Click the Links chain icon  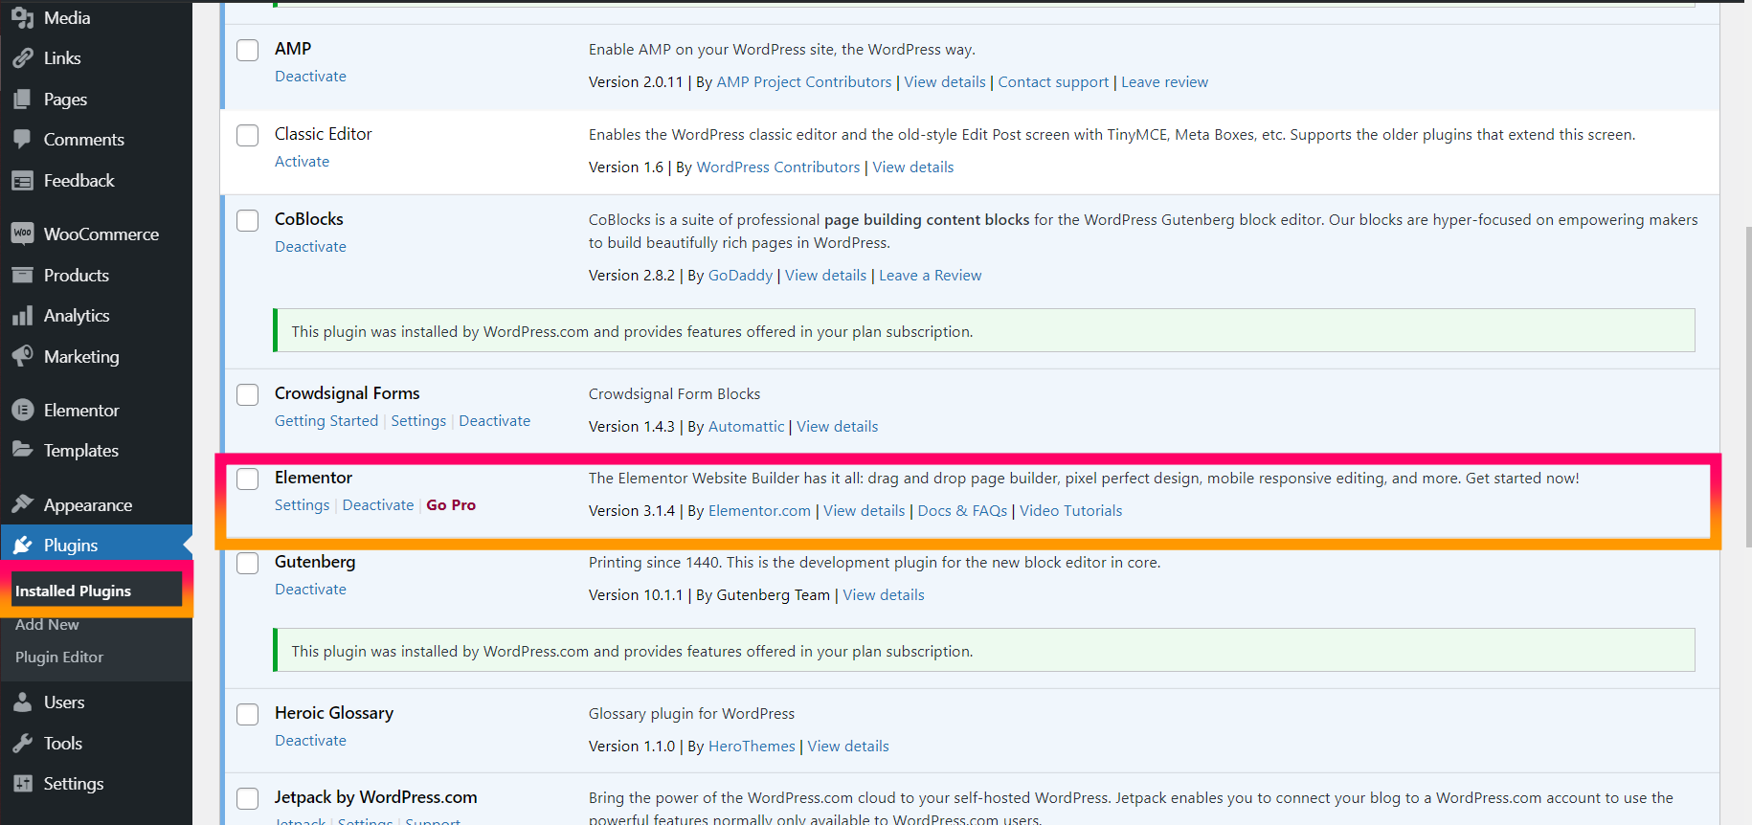[23, 58]
